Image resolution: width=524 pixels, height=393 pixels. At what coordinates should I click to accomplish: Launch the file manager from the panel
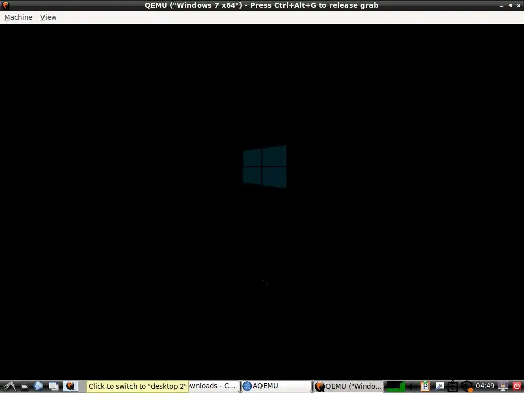click(25, 387)
